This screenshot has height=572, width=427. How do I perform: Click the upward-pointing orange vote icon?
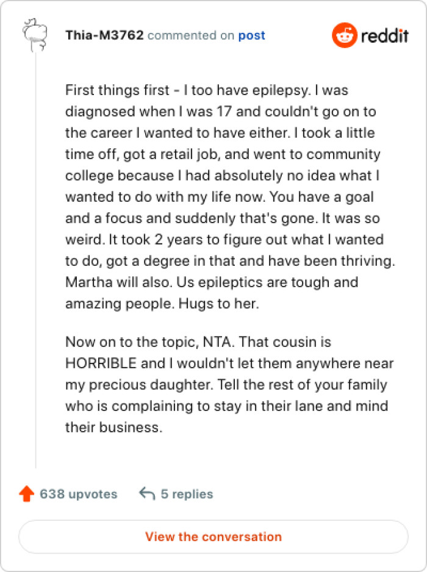click(x=25, y=494)
